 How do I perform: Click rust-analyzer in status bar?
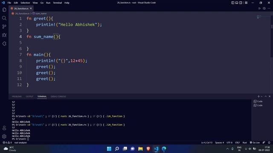pyautogui.click(x=20, y=142)
